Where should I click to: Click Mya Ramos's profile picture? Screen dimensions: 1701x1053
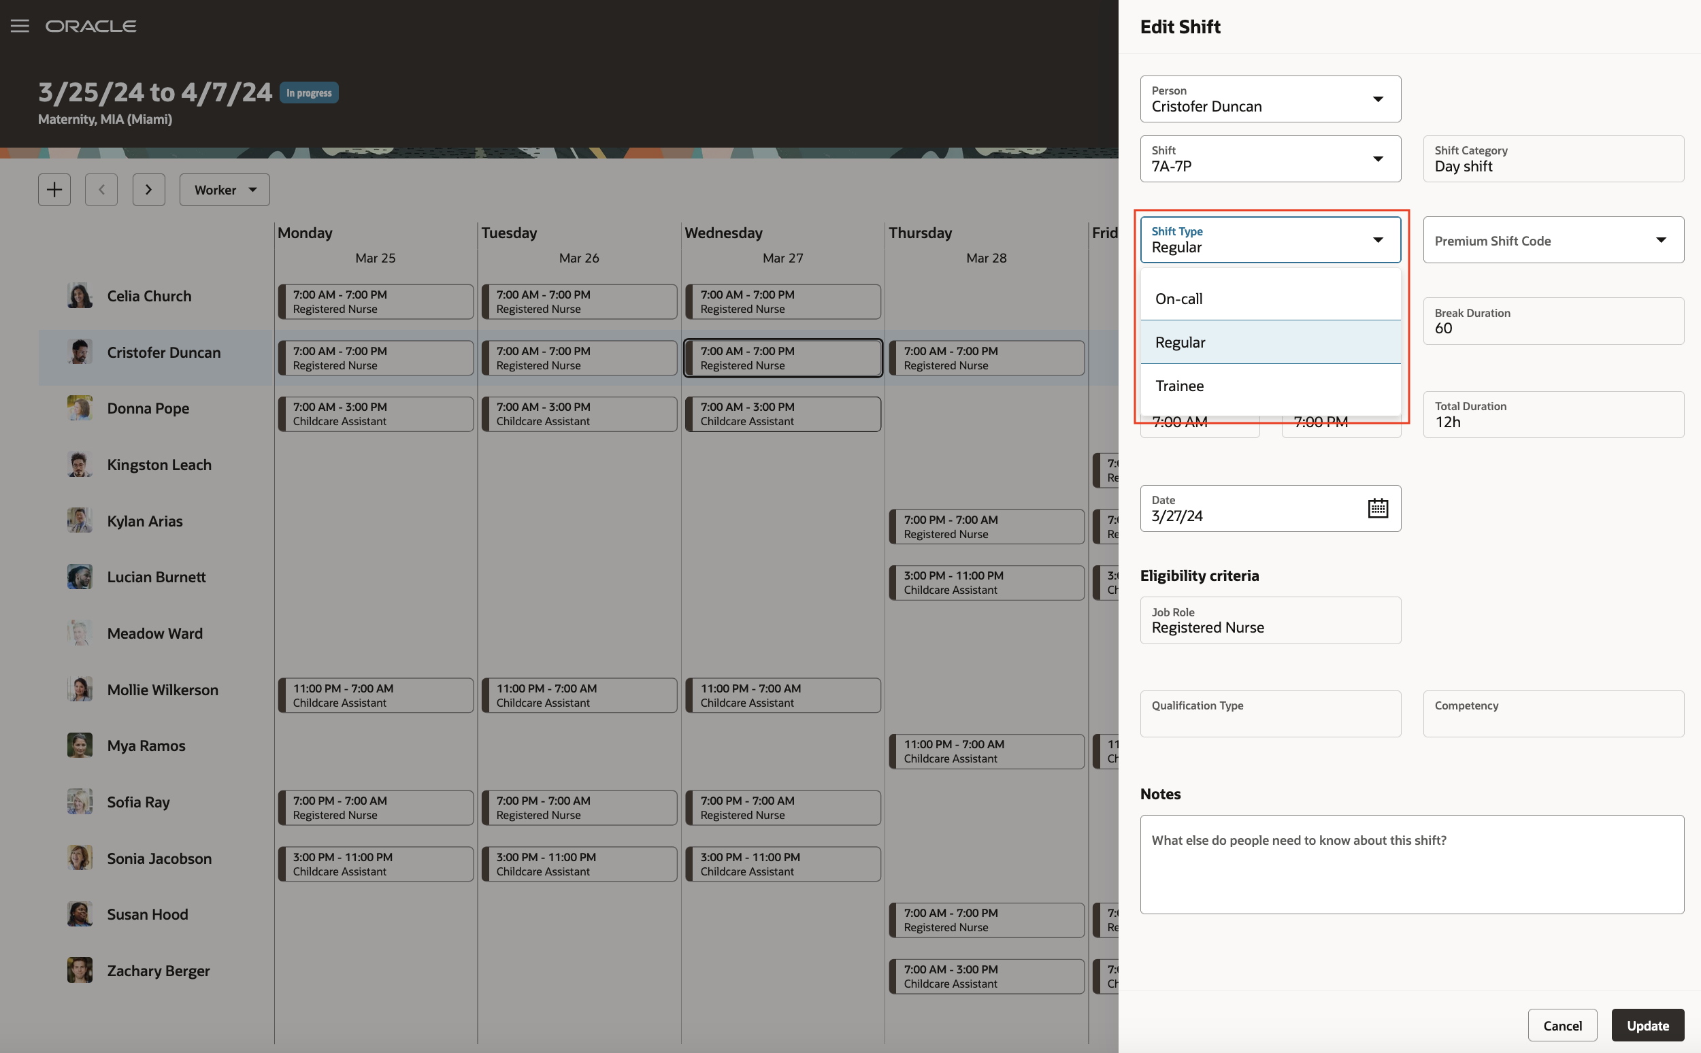point(80,745)
